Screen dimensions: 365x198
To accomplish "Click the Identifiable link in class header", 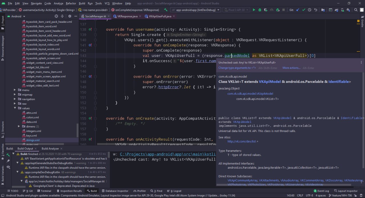I will pyautogui.click(x=338, y=82).
